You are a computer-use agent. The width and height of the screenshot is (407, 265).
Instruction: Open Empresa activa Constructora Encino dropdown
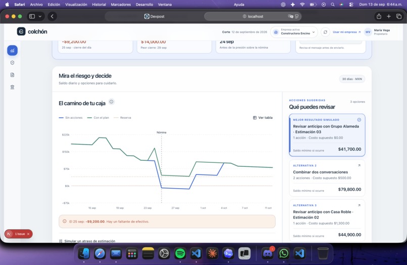tap(294, 32)
